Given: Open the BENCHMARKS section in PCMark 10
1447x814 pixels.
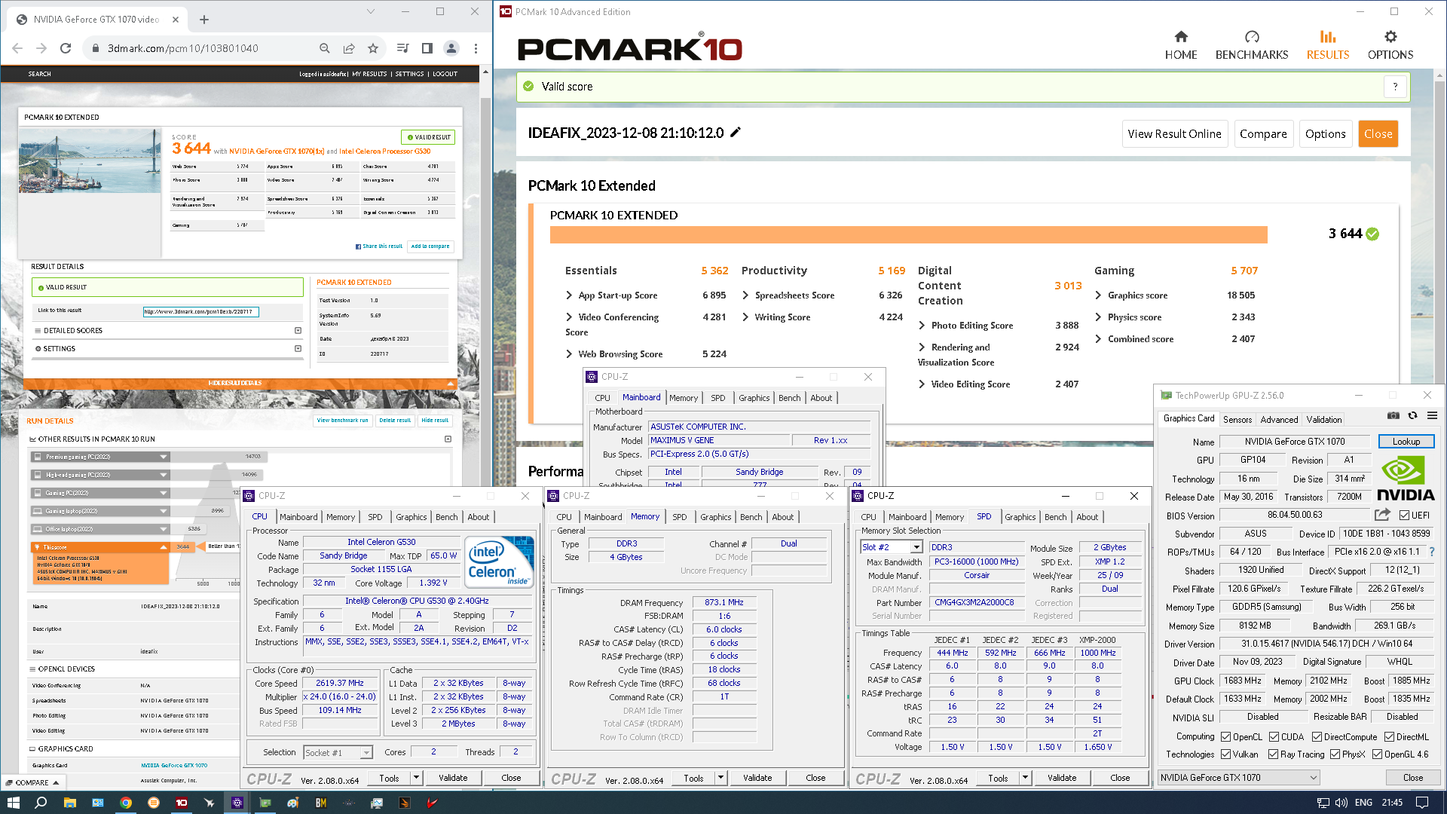Looking at the screenshot, I should tap(1252, 45).
